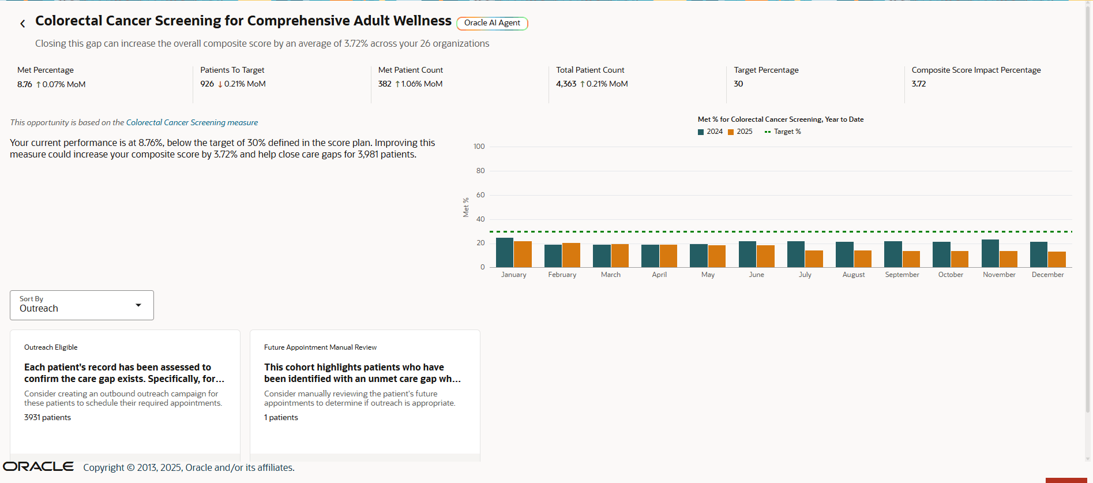Open the Colorectal Cancer Screening measure link

click(x=192, y=122)
